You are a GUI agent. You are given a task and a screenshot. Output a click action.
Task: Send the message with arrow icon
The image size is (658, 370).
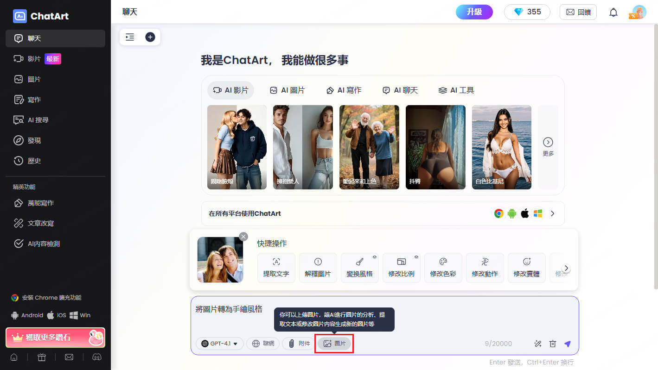tap(568, 344)
